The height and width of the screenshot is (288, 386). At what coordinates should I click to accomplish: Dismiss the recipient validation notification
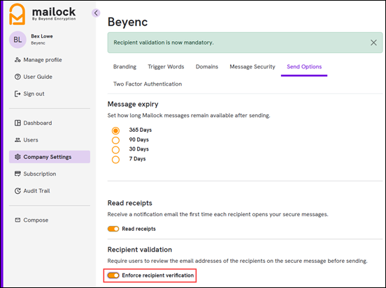pos(373,43)
